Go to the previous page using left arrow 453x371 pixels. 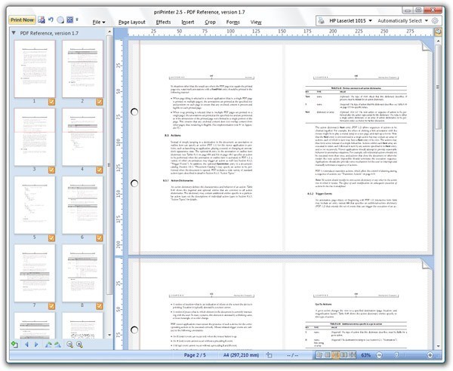tap(27, 345)
